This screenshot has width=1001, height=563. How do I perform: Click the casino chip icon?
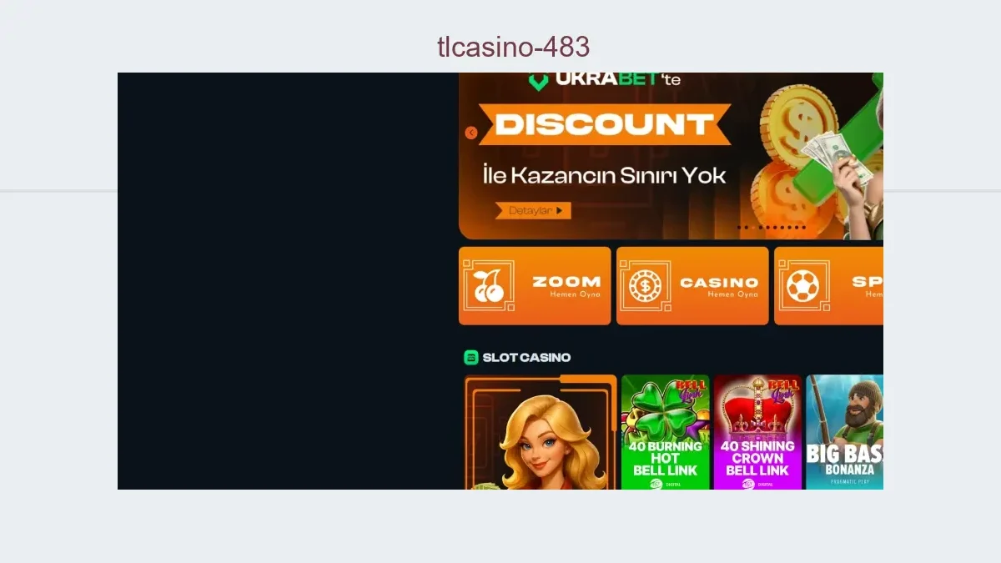[x=645, y=286]
